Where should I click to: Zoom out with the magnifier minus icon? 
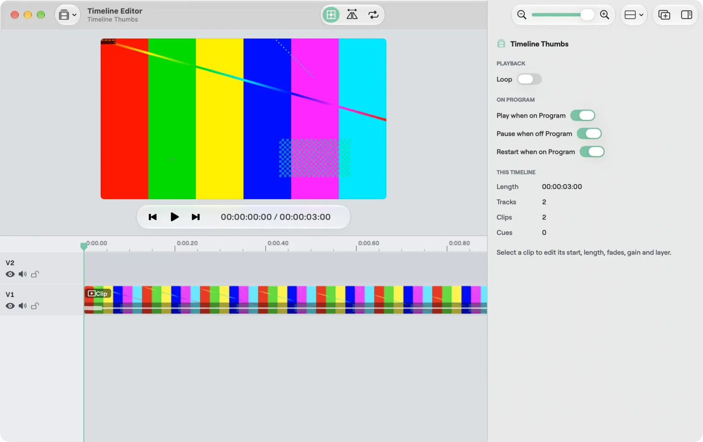point(522,15)
